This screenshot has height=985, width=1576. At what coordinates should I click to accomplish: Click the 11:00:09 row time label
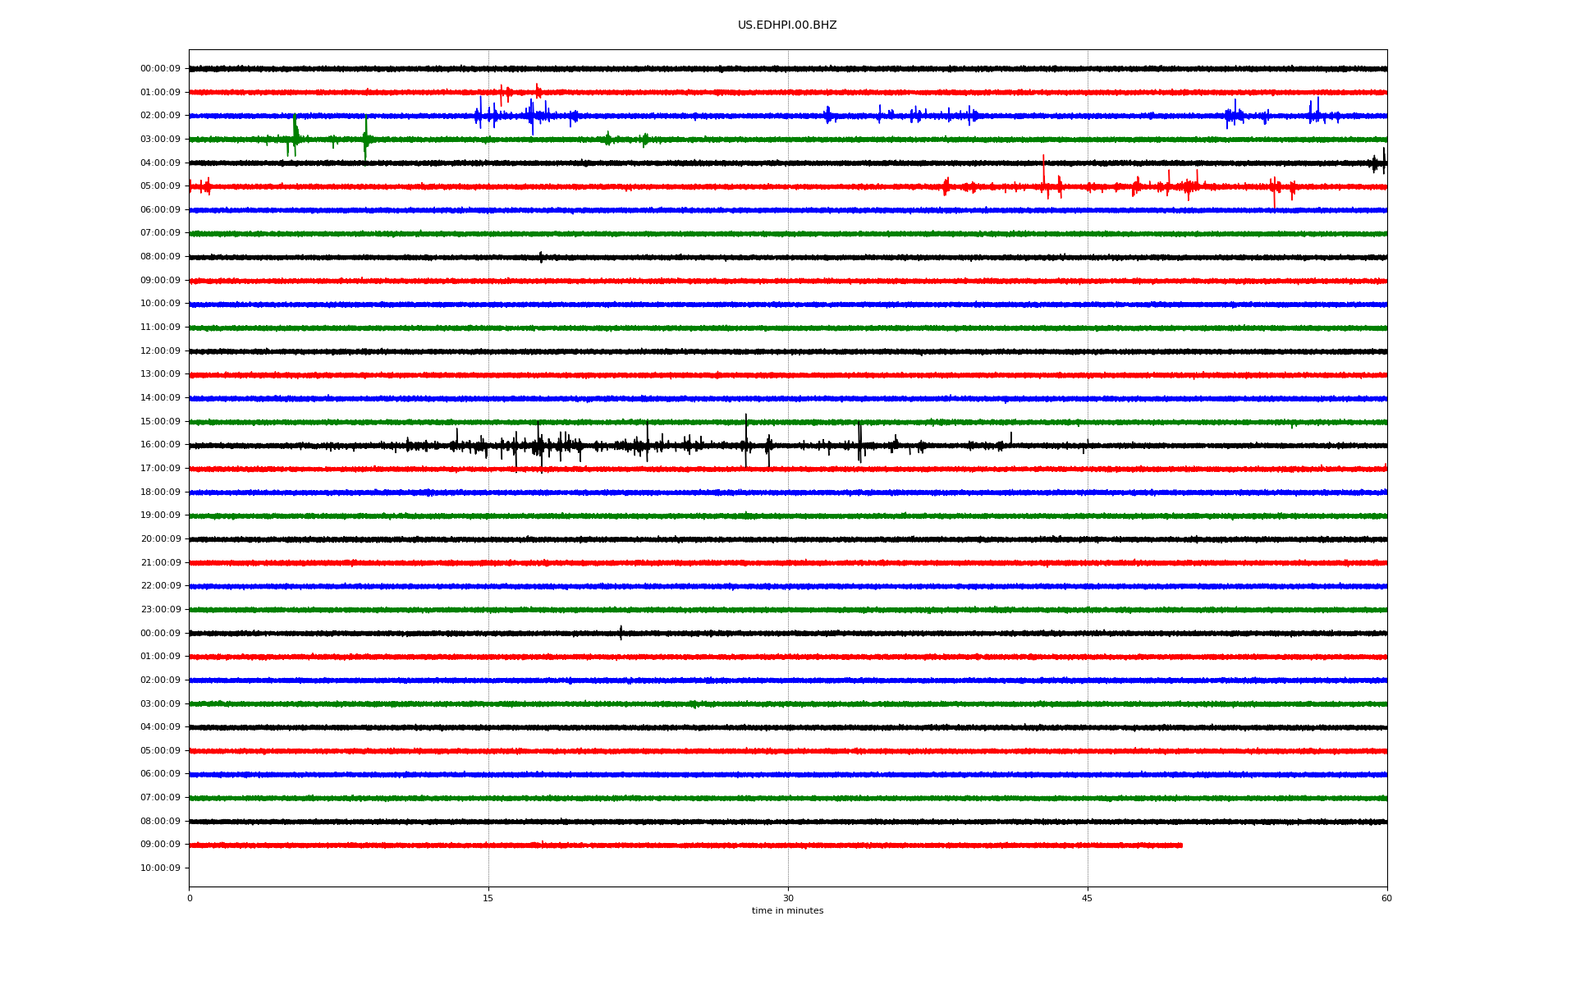pyautogui.click(x=160, y=328)
